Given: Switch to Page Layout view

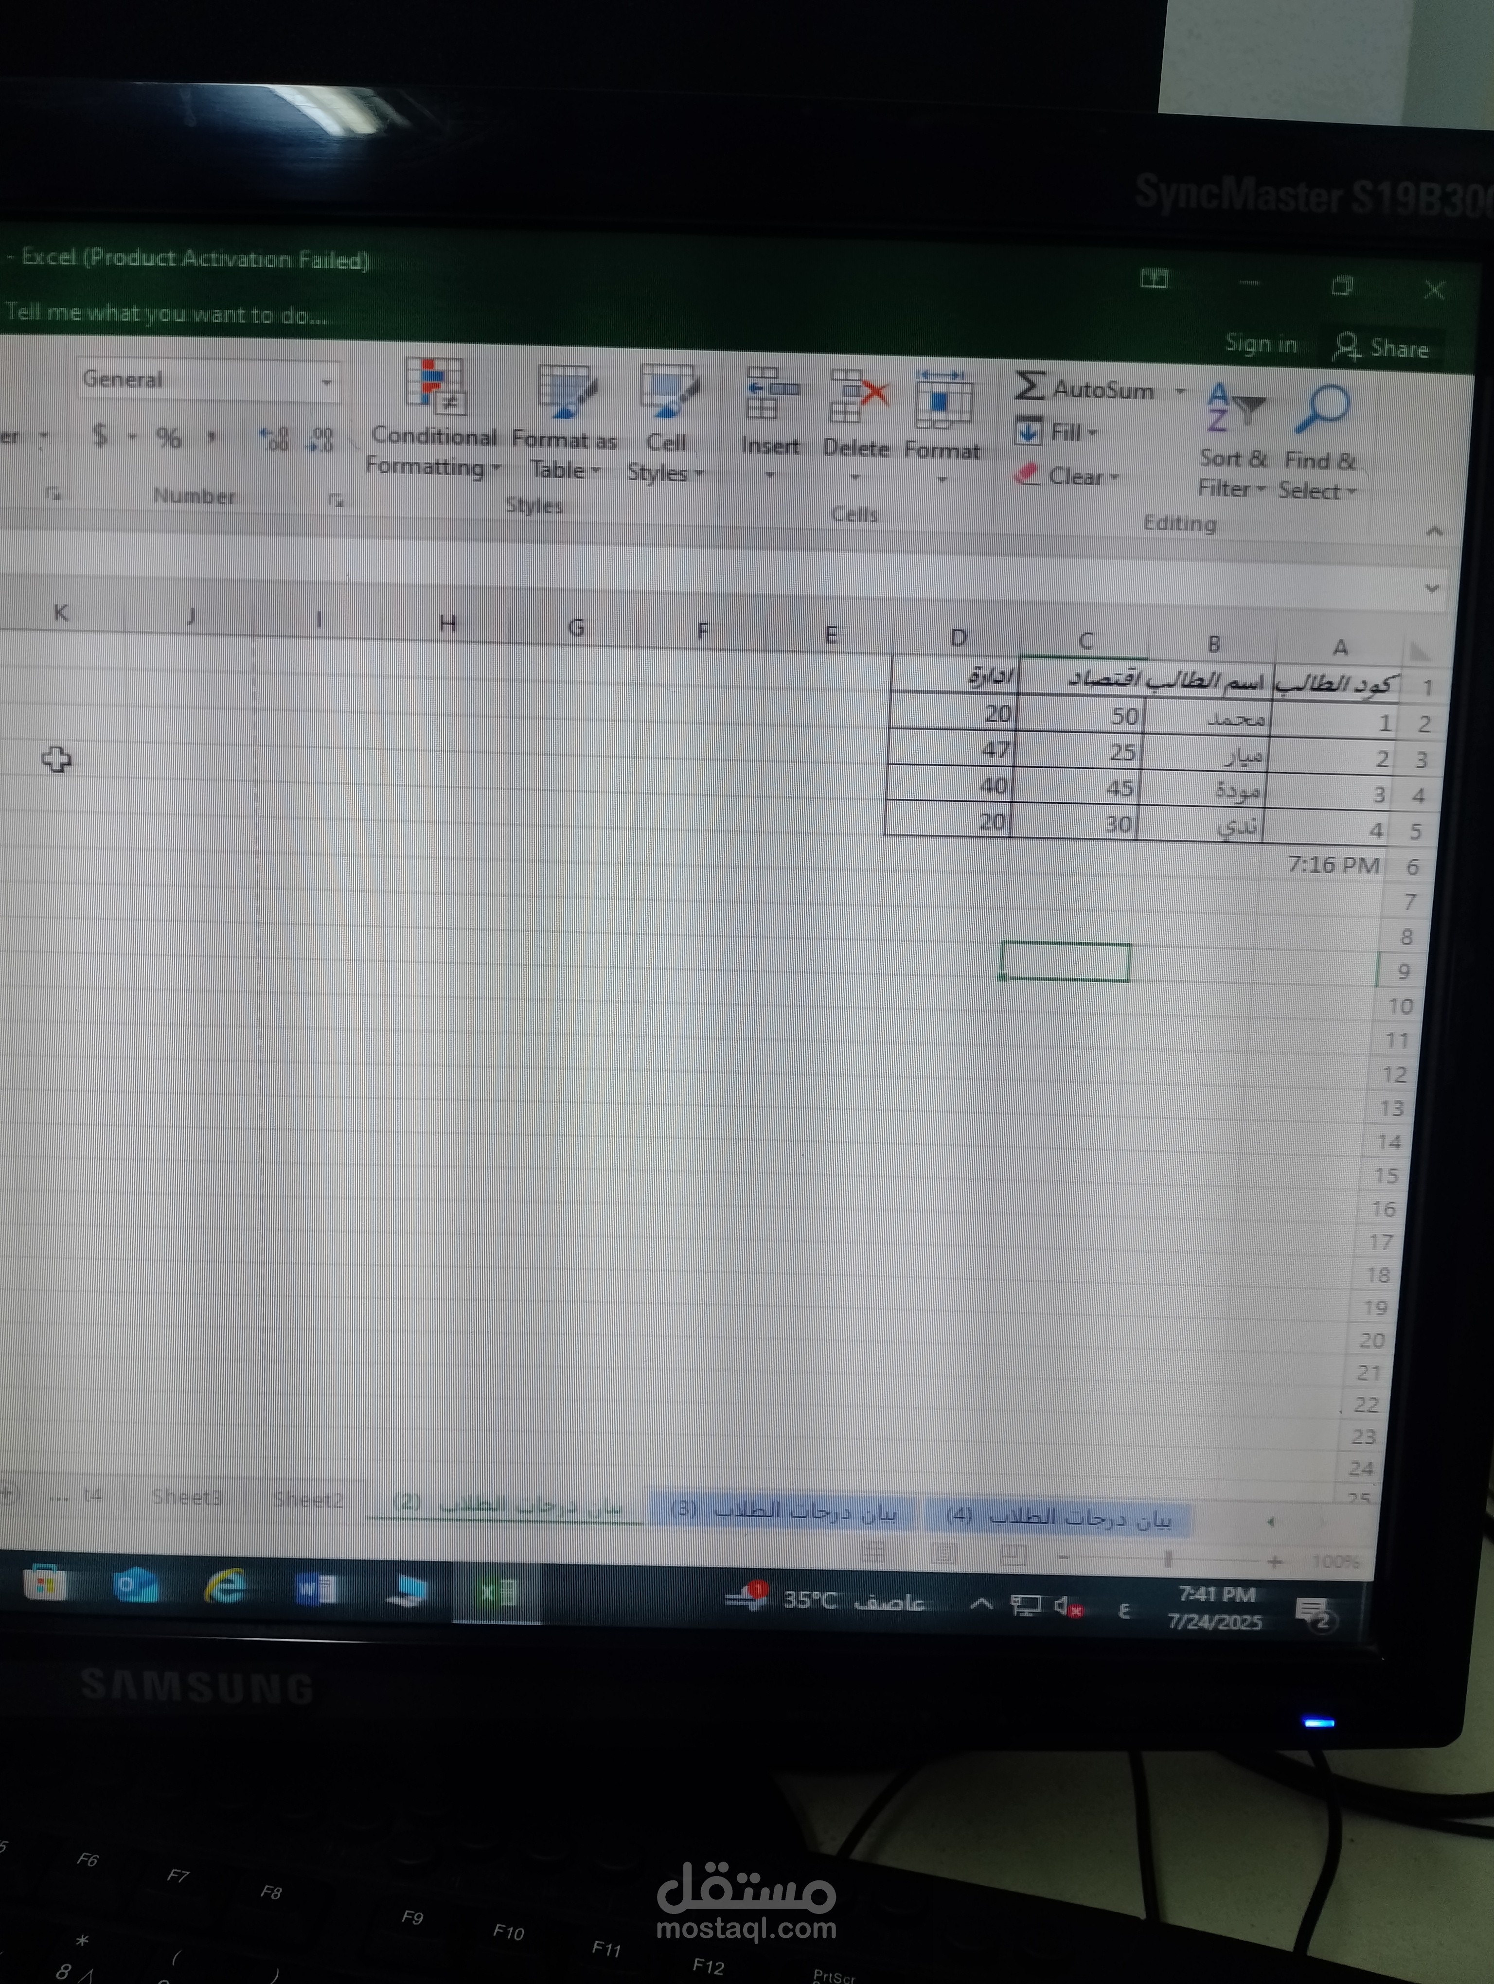Looking at the screenshot, I should (943, 1553).
